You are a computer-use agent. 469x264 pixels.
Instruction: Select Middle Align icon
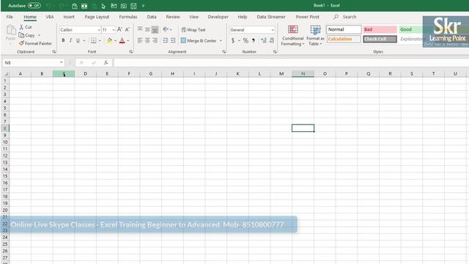pyautogui.click(x=147, y=29)
